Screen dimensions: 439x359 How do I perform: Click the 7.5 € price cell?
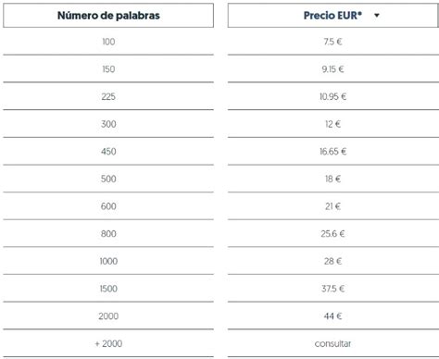(332, 42)
